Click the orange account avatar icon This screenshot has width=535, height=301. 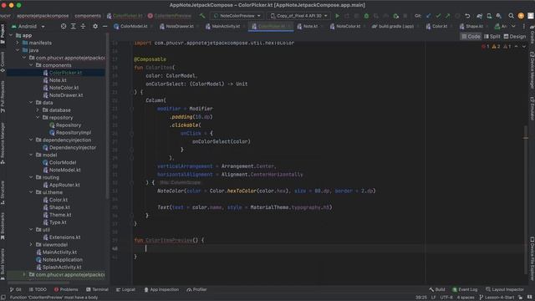pyautogui.click(x=521, y=16)
